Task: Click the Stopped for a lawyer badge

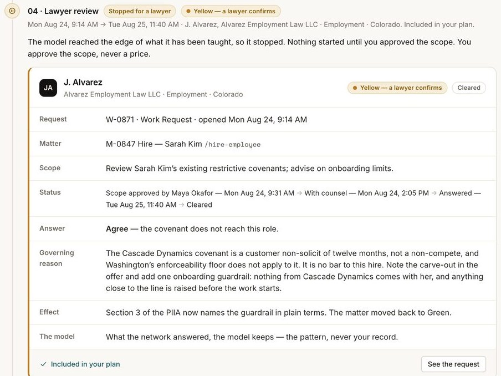Action: [x=140, y=11]
